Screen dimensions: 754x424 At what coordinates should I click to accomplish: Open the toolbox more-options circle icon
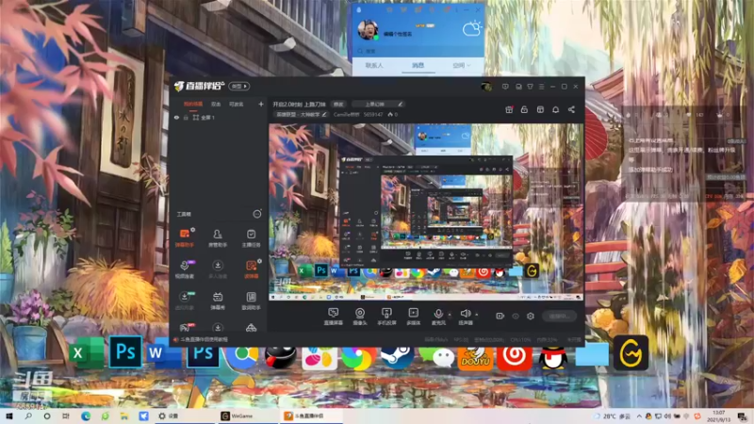[257, 214]
